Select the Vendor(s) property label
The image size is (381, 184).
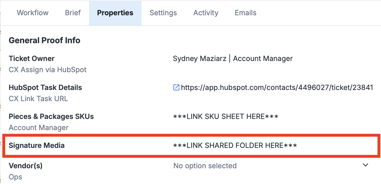[x=25, y=166]
